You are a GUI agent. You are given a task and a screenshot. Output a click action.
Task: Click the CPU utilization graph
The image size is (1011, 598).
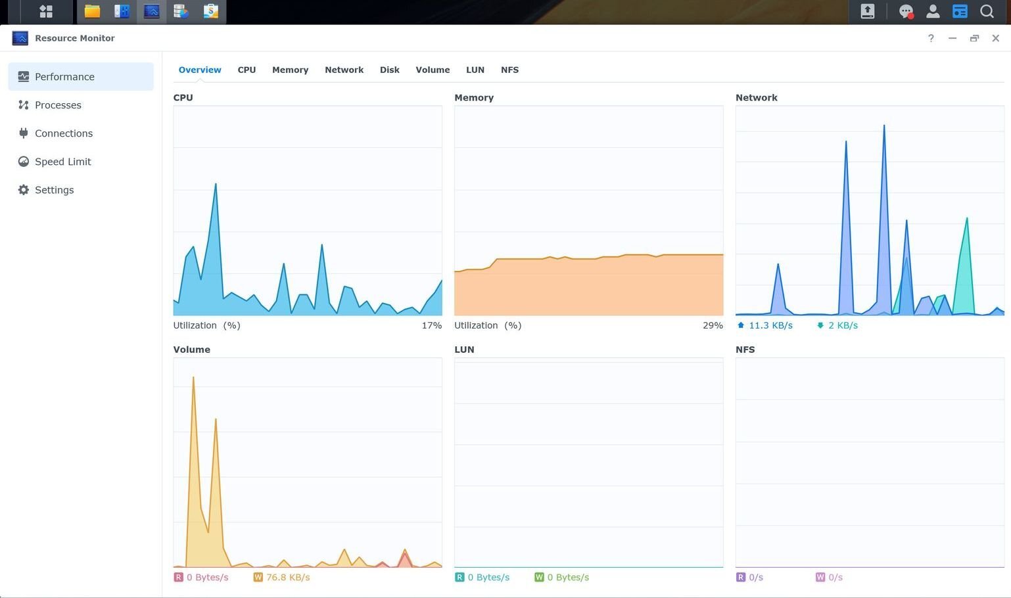(308, 210)
